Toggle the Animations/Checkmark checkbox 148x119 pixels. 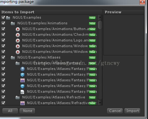pyautogui.click(x=3, y=34)
